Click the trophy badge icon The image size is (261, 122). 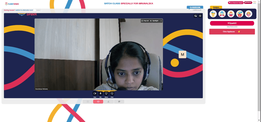[213, 14]
